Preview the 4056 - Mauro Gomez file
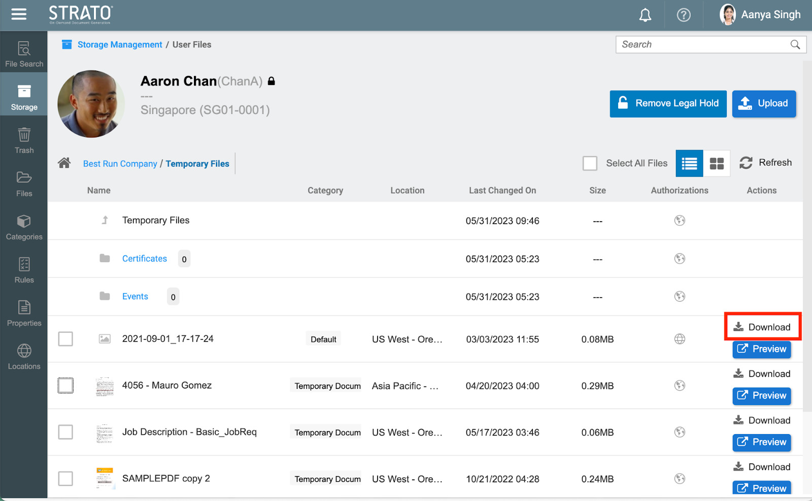Viewport: 812px width, 501px height. (761, 396)
